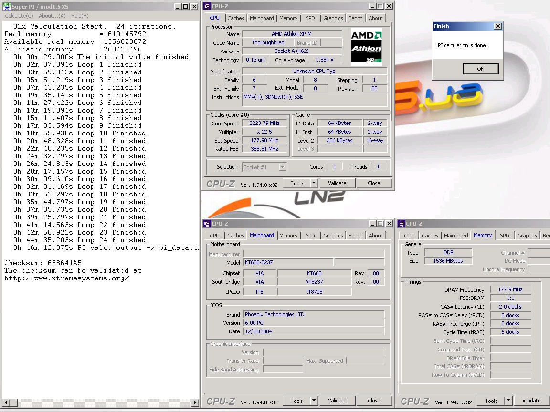Expand Tools dropdown arrow in Memory CPU-Z window
Image resolution: width=550 pixels, height=412 pixels.
tap(508, 401)
